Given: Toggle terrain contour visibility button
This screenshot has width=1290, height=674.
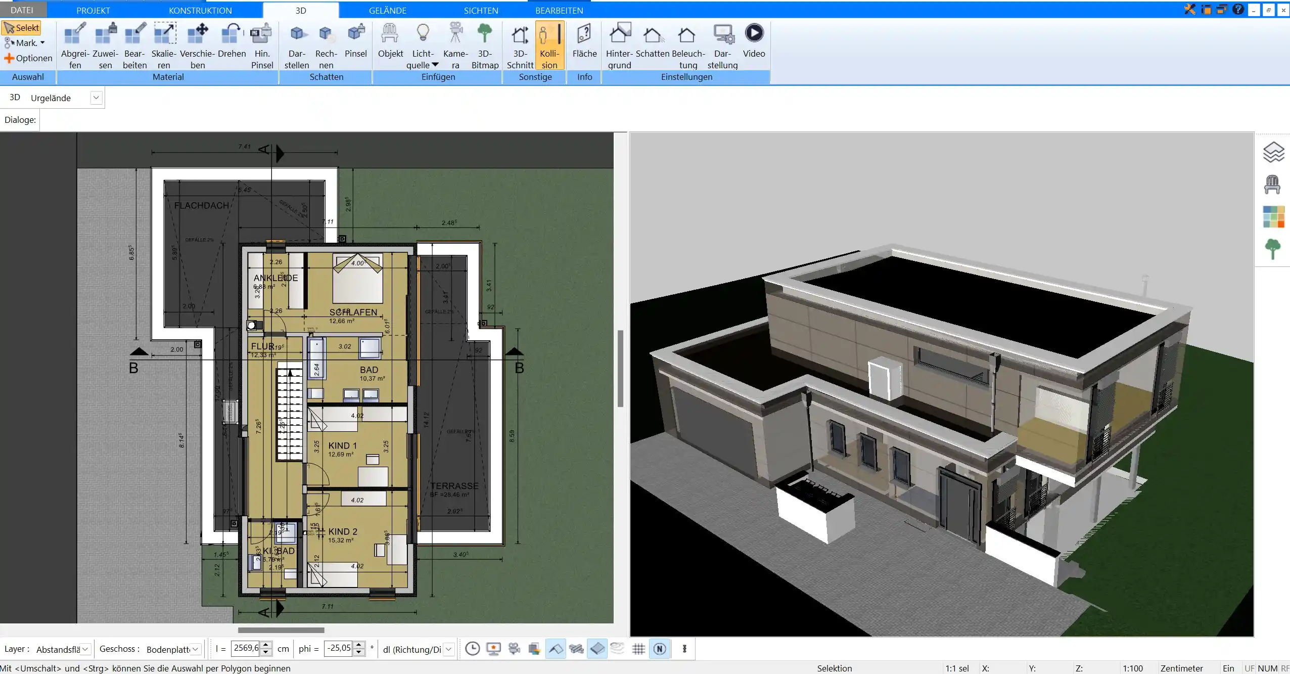Looking at the screenshot, I should (617, 649).
